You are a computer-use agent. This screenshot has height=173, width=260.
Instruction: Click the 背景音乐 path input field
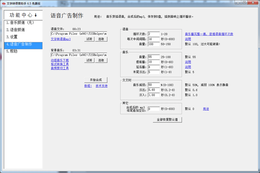[x=79, y=55]
